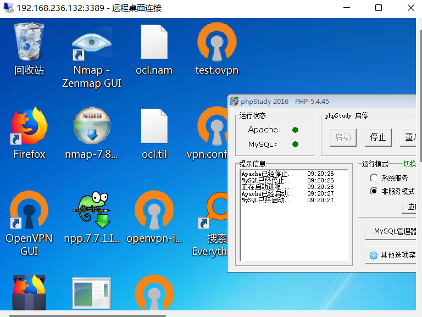Select the nmap-7.8 installer icon
The width and height of the screenshot is (422, 317).
(92, 127)
